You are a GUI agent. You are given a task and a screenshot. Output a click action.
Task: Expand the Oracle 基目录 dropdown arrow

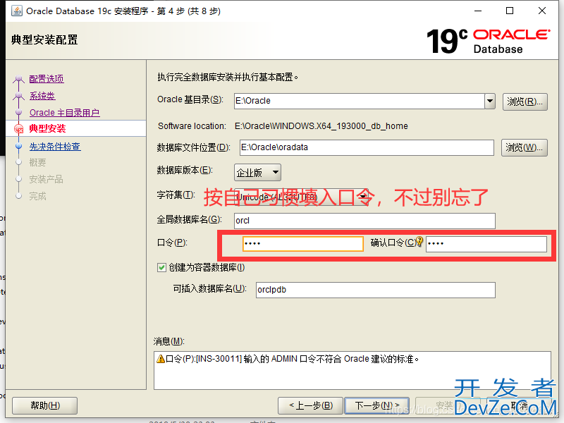(x=489, y=101)
